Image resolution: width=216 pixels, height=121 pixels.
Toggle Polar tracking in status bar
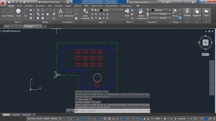tap(83, 119)
